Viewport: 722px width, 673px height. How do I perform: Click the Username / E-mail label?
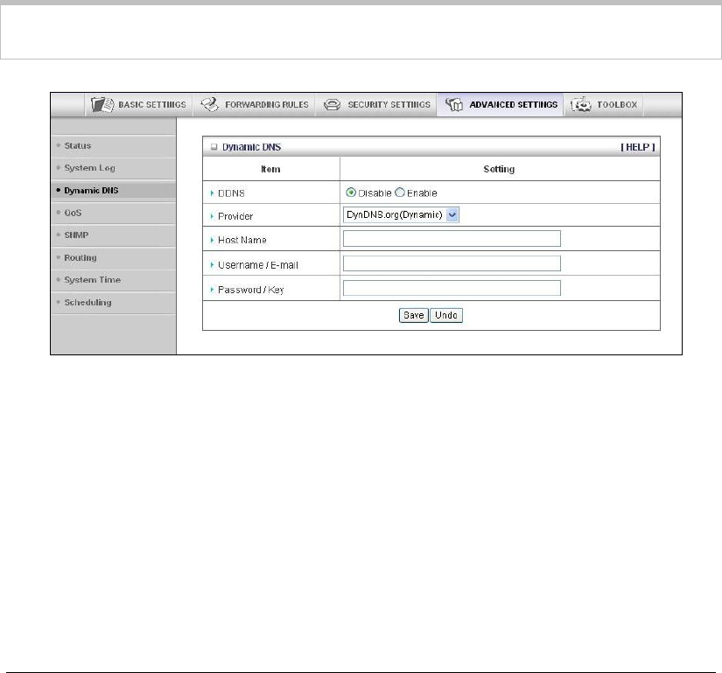258,265
